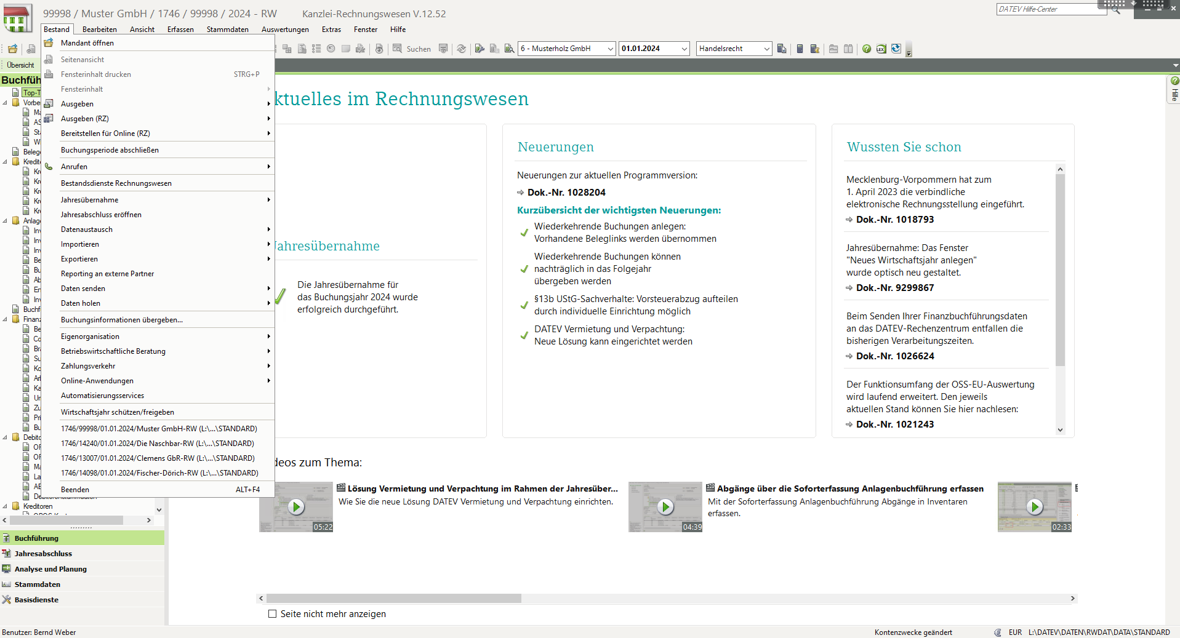
Task: Open the '6 - Musterholz GmbH' dropdown
Action: (610, 49)
